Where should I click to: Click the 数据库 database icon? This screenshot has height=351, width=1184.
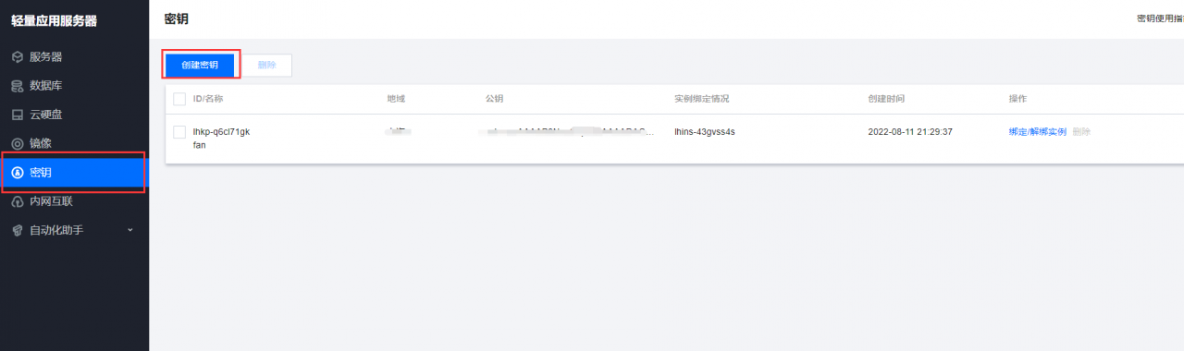(x=17, y=86)
